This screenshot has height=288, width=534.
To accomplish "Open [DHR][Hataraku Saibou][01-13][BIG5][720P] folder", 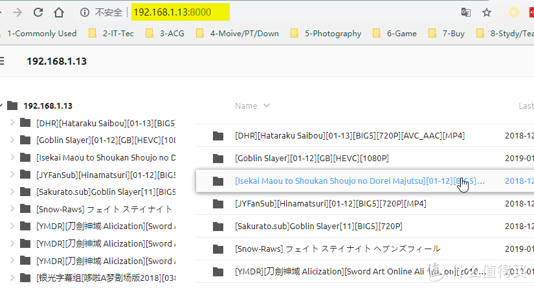I will (350, 136).
